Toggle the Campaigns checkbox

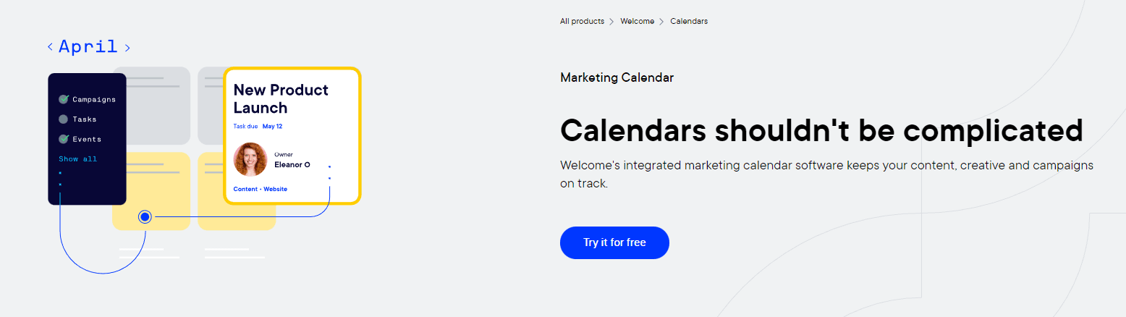pos(64,99)
